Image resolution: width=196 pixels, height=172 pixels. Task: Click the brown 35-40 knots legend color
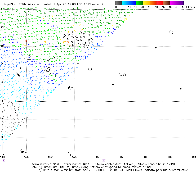tap(167, 3)
